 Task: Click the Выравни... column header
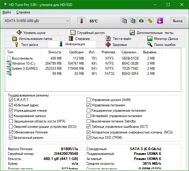point(151,52)
